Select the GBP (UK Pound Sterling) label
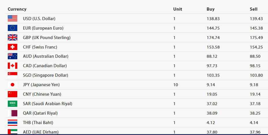 (47, 38)
